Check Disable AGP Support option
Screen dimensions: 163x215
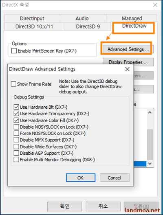(16, 153)
